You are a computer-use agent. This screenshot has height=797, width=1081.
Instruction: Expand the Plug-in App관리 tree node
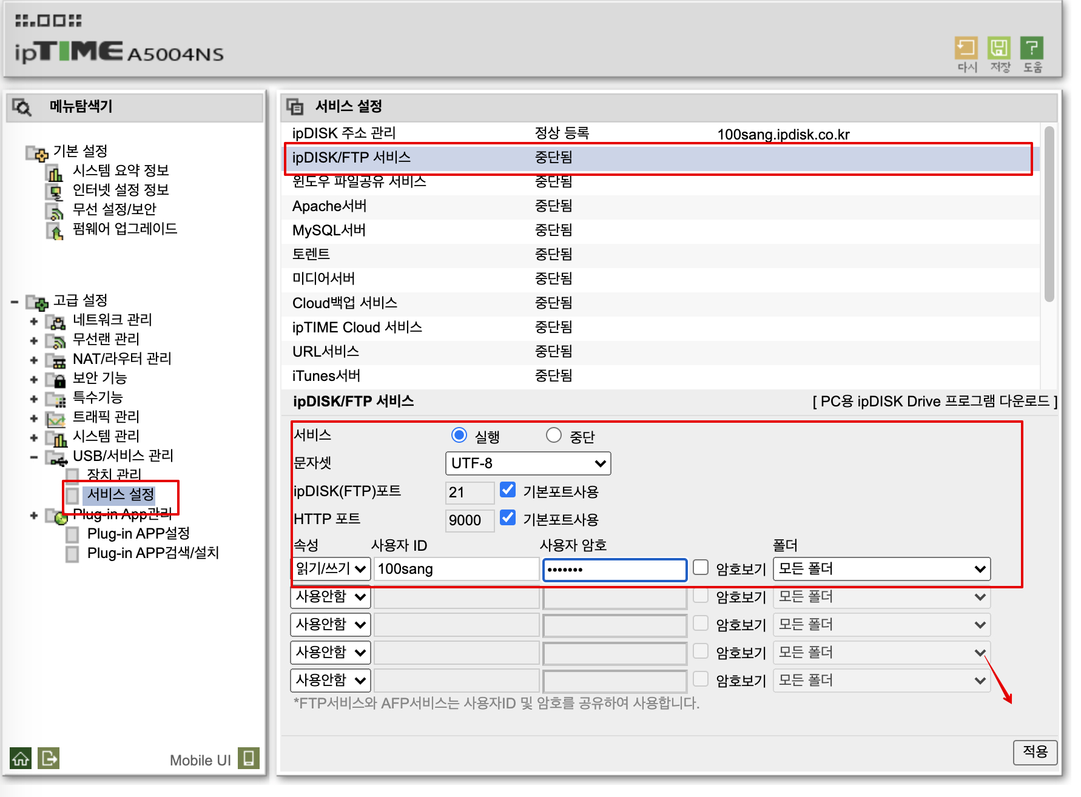34,516
